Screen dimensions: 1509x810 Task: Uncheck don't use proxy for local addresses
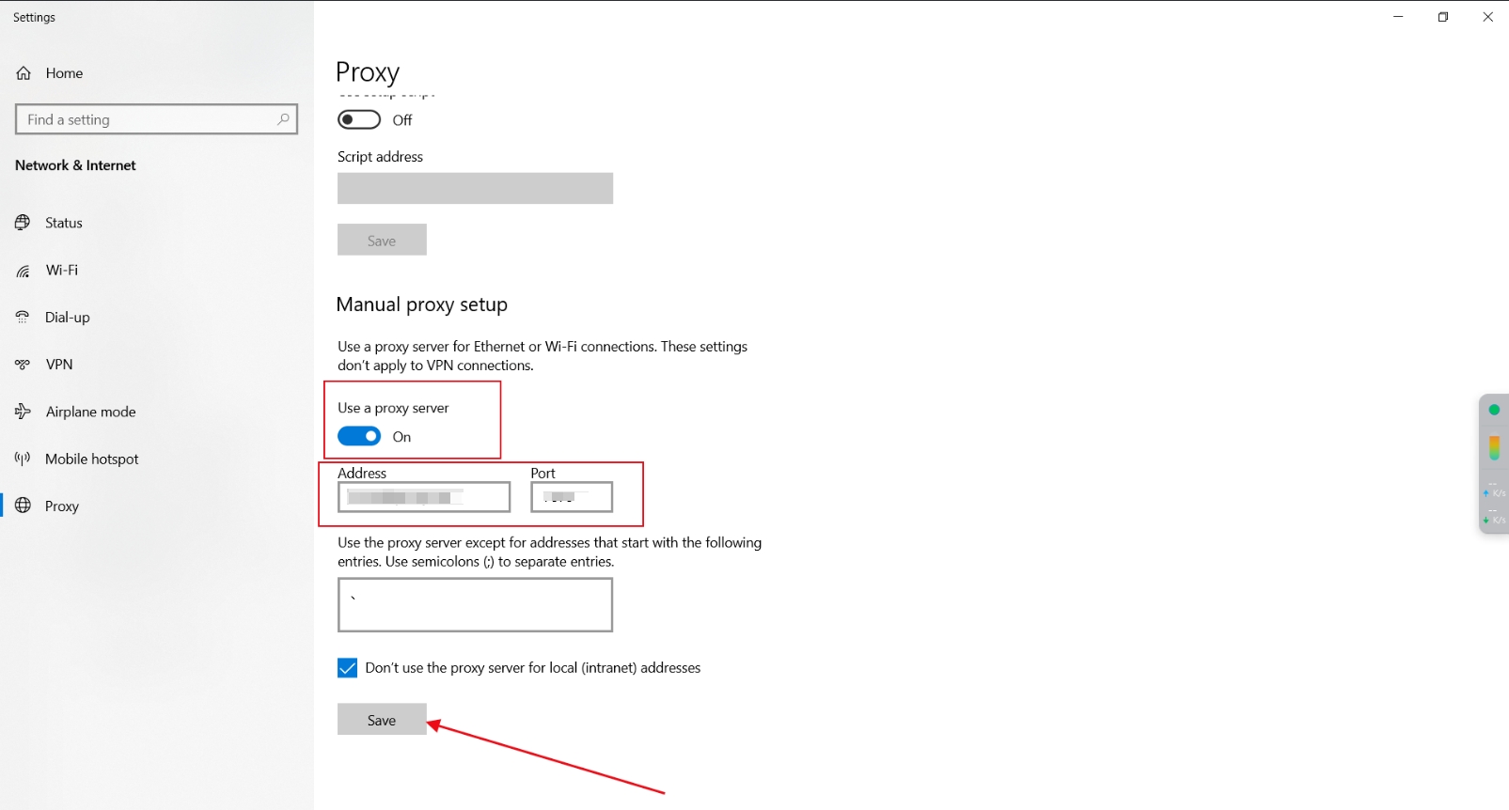[x=347, y=668]
